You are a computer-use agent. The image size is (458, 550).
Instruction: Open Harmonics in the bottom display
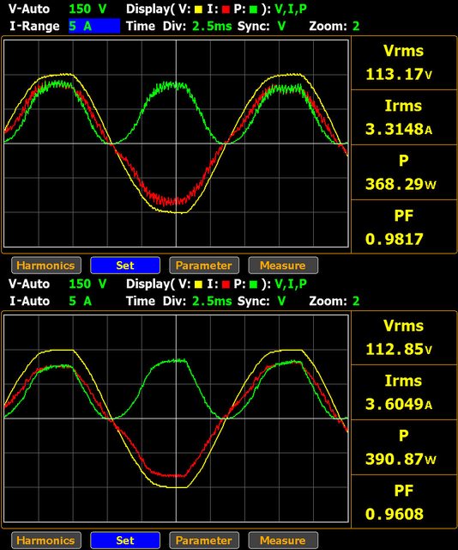[46, 541]
